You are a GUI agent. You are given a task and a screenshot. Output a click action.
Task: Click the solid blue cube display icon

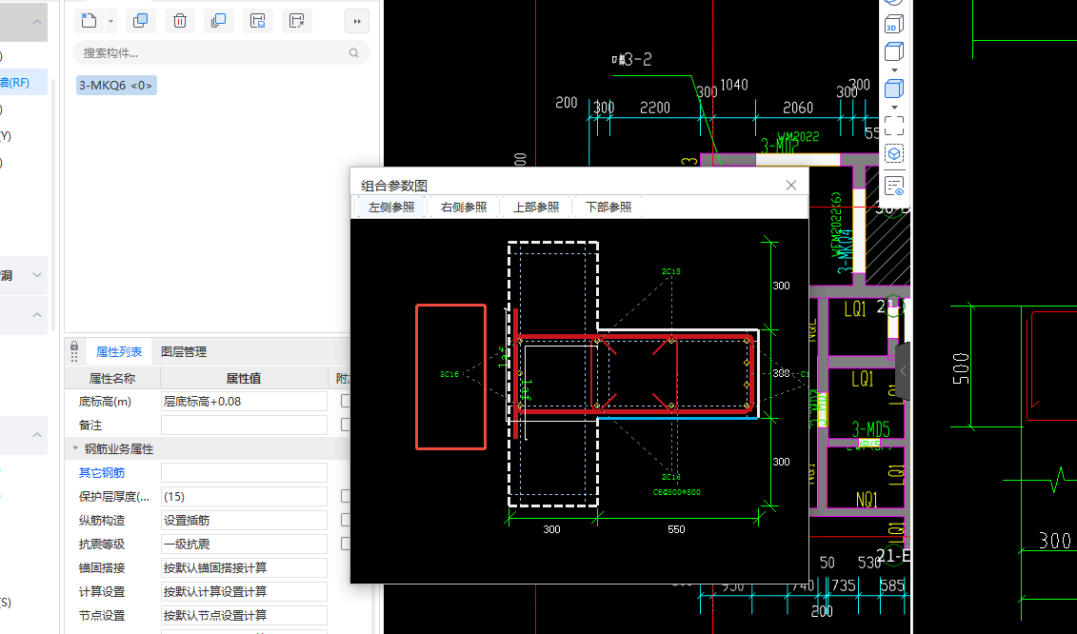pyautogui.click(x=893, y=89)
